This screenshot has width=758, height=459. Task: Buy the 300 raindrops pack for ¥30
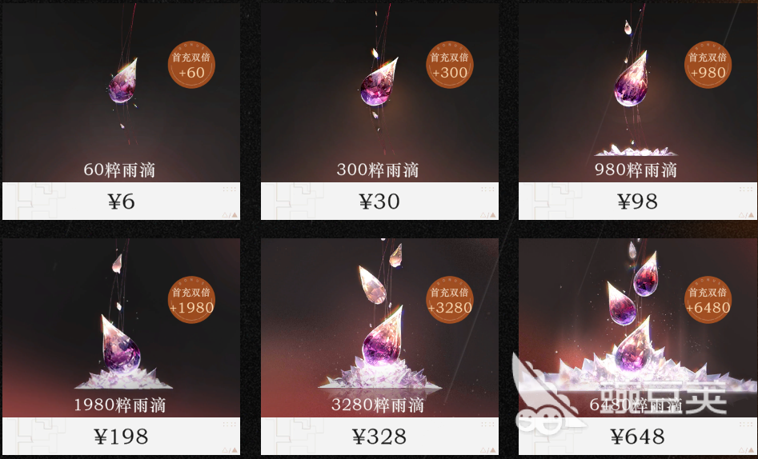379,201
